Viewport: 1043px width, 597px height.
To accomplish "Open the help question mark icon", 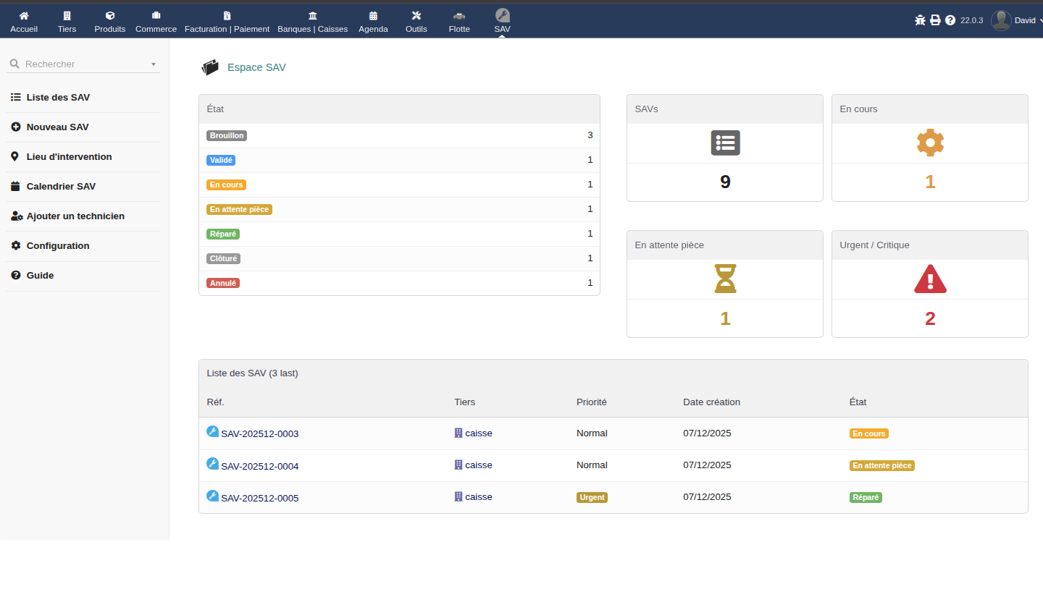I will [950, 20].
